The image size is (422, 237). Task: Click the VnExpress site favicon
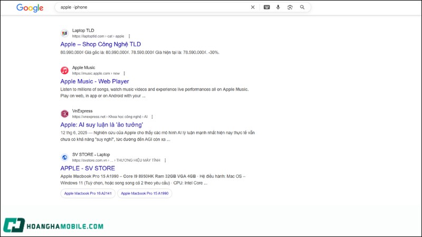[64, 114]
